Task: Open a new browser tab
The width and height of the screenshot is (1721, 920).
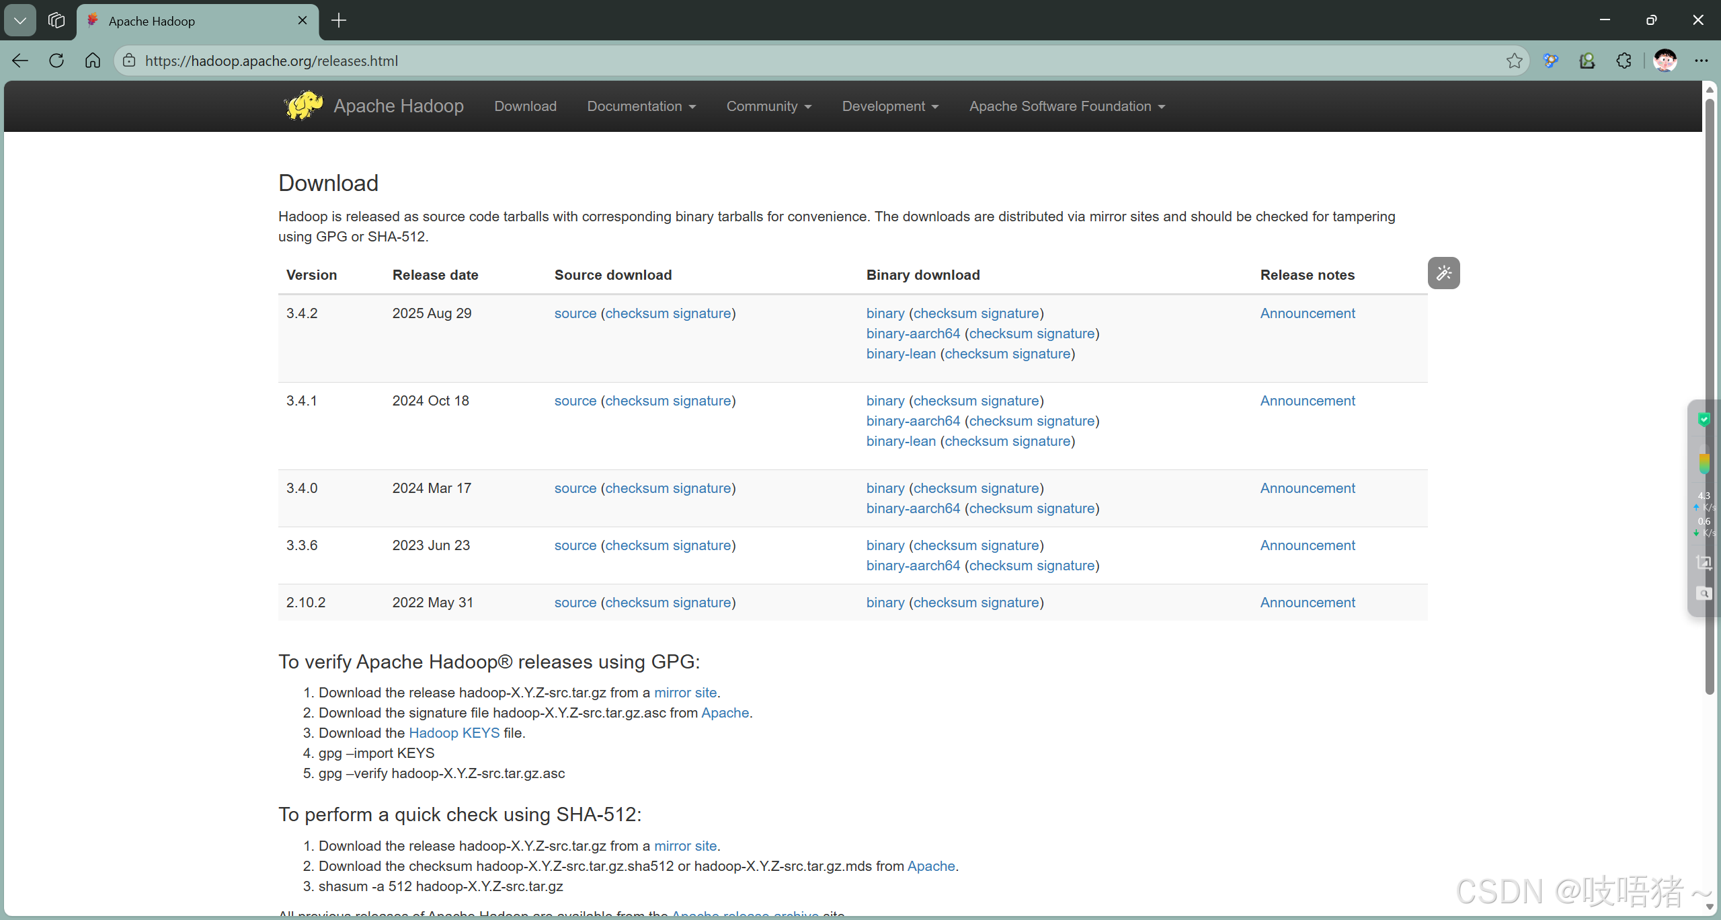Action: 339,20
